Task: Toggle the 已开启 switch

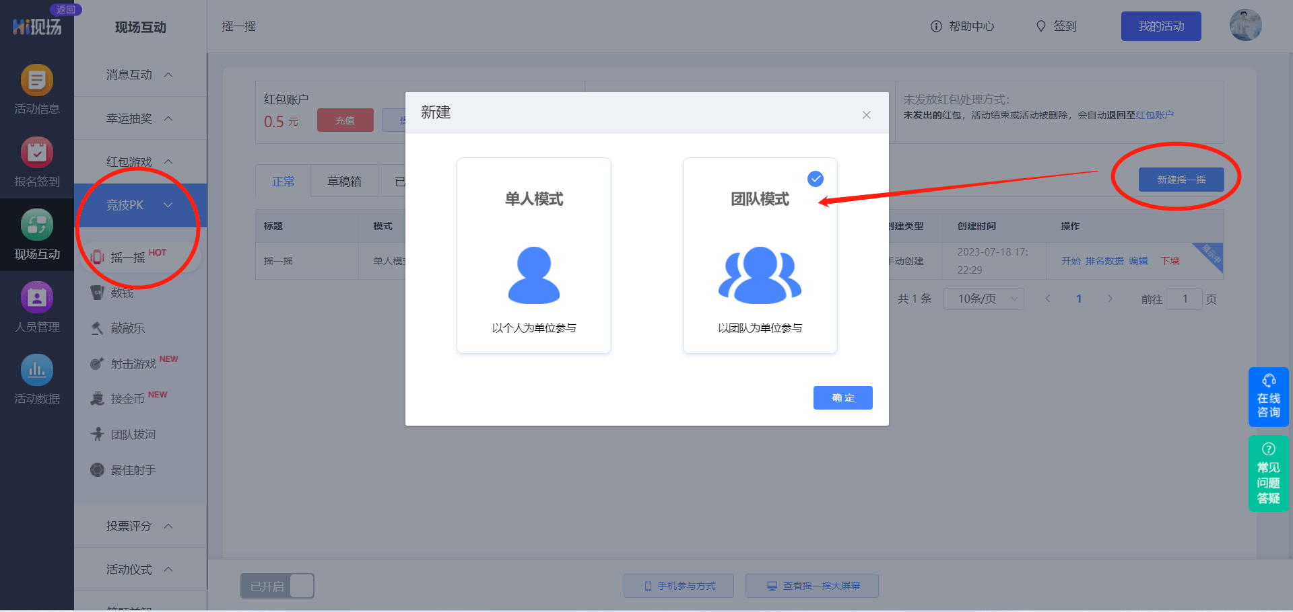Action: coord(277,586)
